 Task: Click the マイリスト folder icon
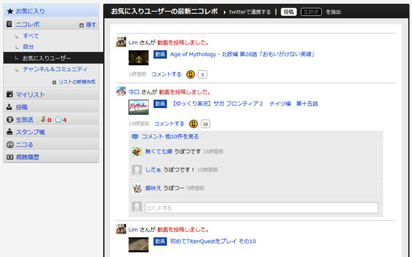pos(10,94)
